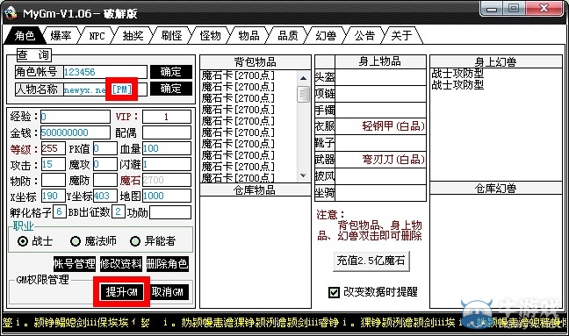Open the 公告 tab
Viewport: 569px width, 336px height.
pos(364,35)
